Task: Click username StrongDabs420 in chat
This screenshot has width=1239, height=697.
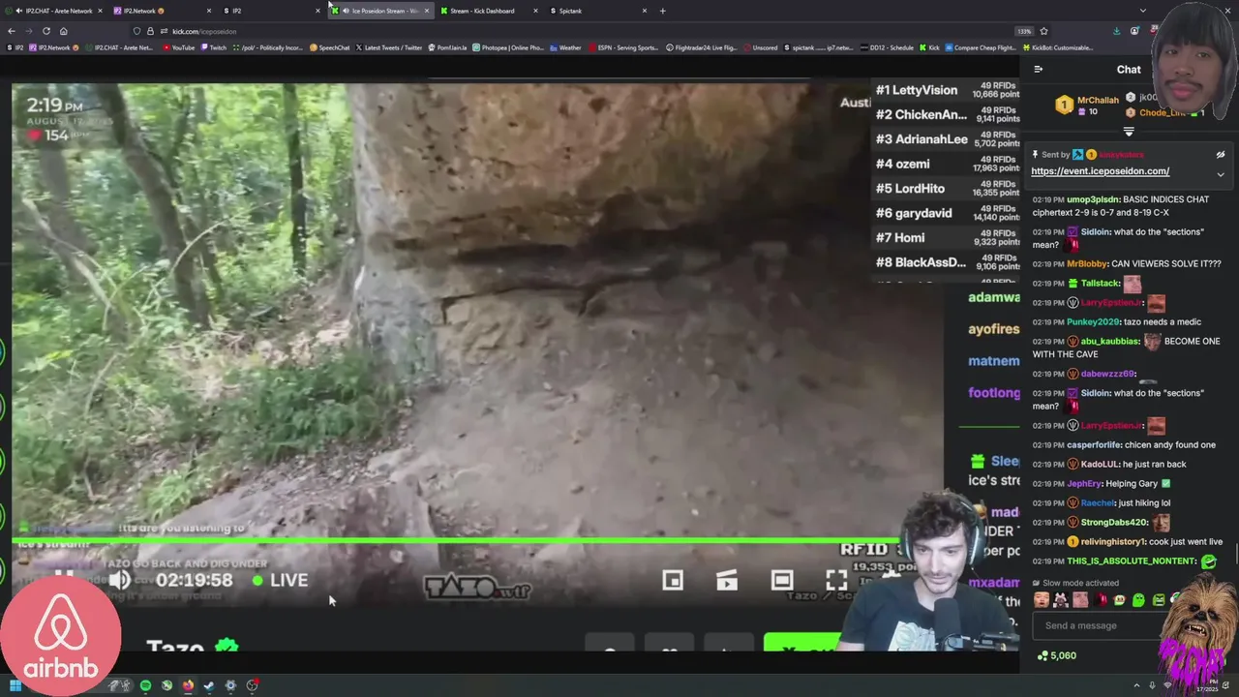Action: [1113, 523]
